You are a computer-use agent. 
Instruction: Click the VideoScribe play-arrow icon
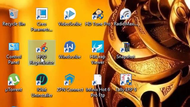click(x=70, y=14)
